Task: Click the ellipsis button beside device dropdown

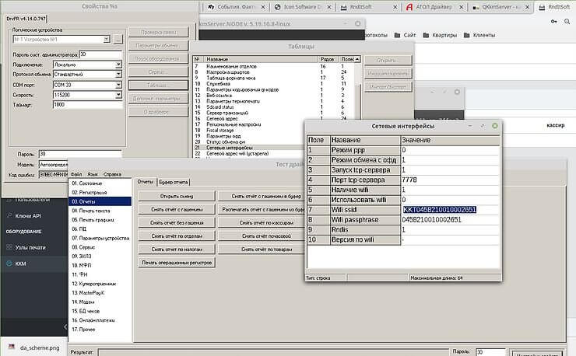Action: click(118, 40)
